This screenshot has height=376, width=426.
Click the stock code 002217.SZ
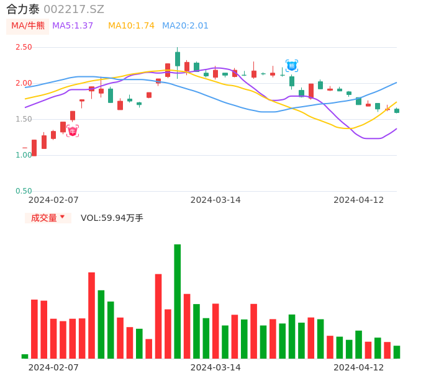pos(74,9)
